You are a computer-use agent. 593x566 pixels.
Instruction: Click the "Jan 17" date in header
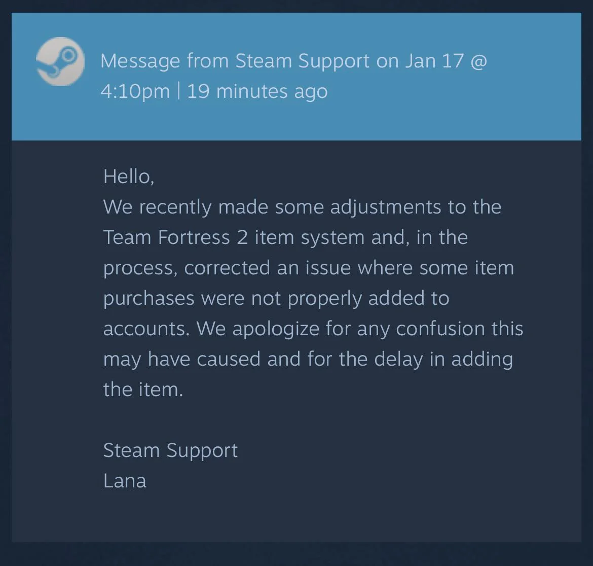(x=434, y=61)
